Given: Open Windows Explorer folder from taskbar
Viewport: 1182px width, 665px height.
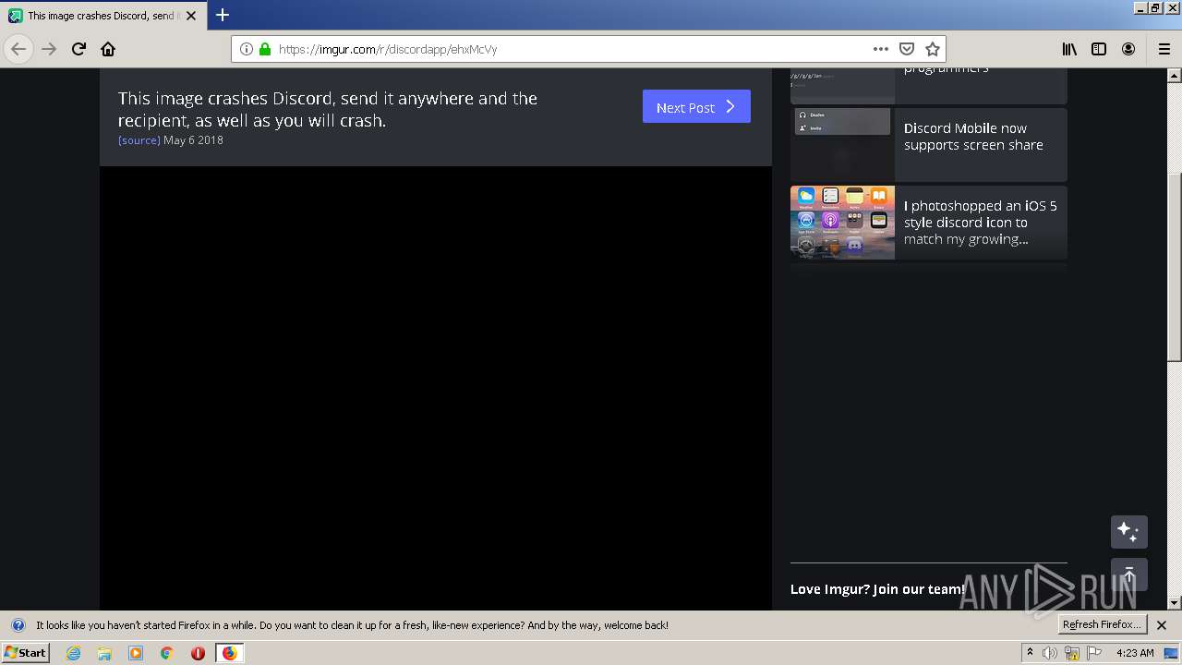Looking at the screenshot, I should 104,653.
